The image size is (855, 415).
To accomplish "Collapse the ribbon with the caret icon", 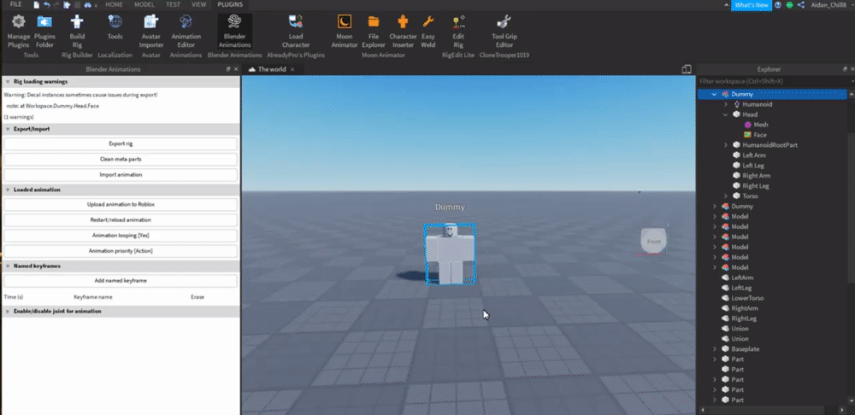I will tap(726, 5).
